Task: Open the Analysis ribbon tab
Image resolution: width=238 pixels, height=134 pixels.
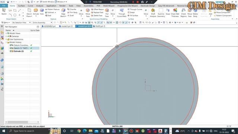Action: (x=40, y=6)
